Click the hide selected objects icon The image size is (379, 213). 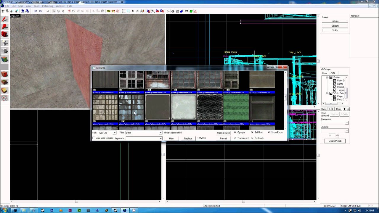point(69,11)
